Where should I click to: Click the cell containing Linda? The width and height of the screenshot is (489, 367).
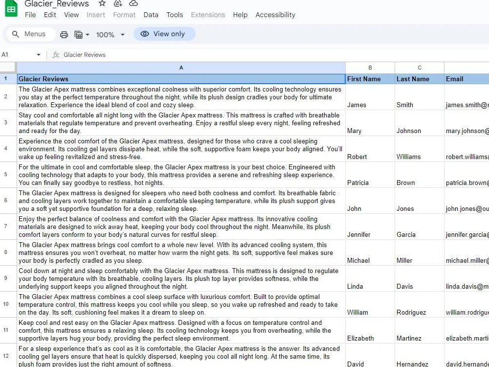370,278
